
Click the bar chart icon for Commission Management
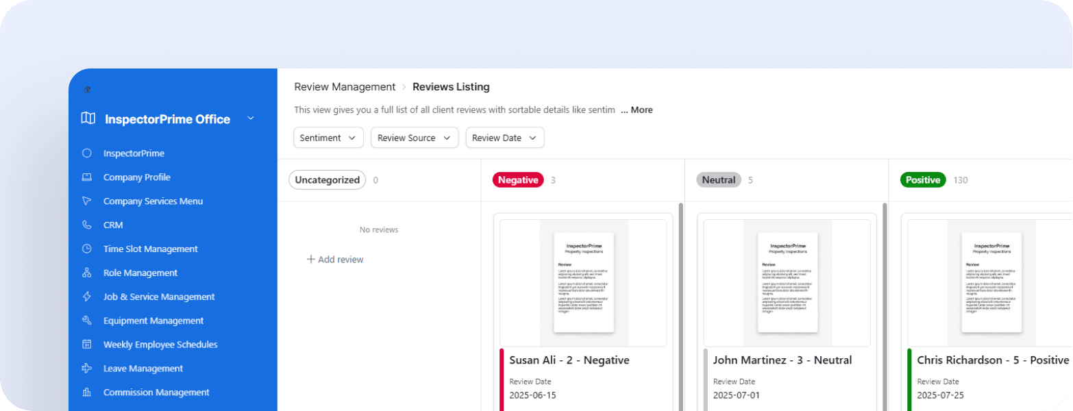[x=86, y=393]
